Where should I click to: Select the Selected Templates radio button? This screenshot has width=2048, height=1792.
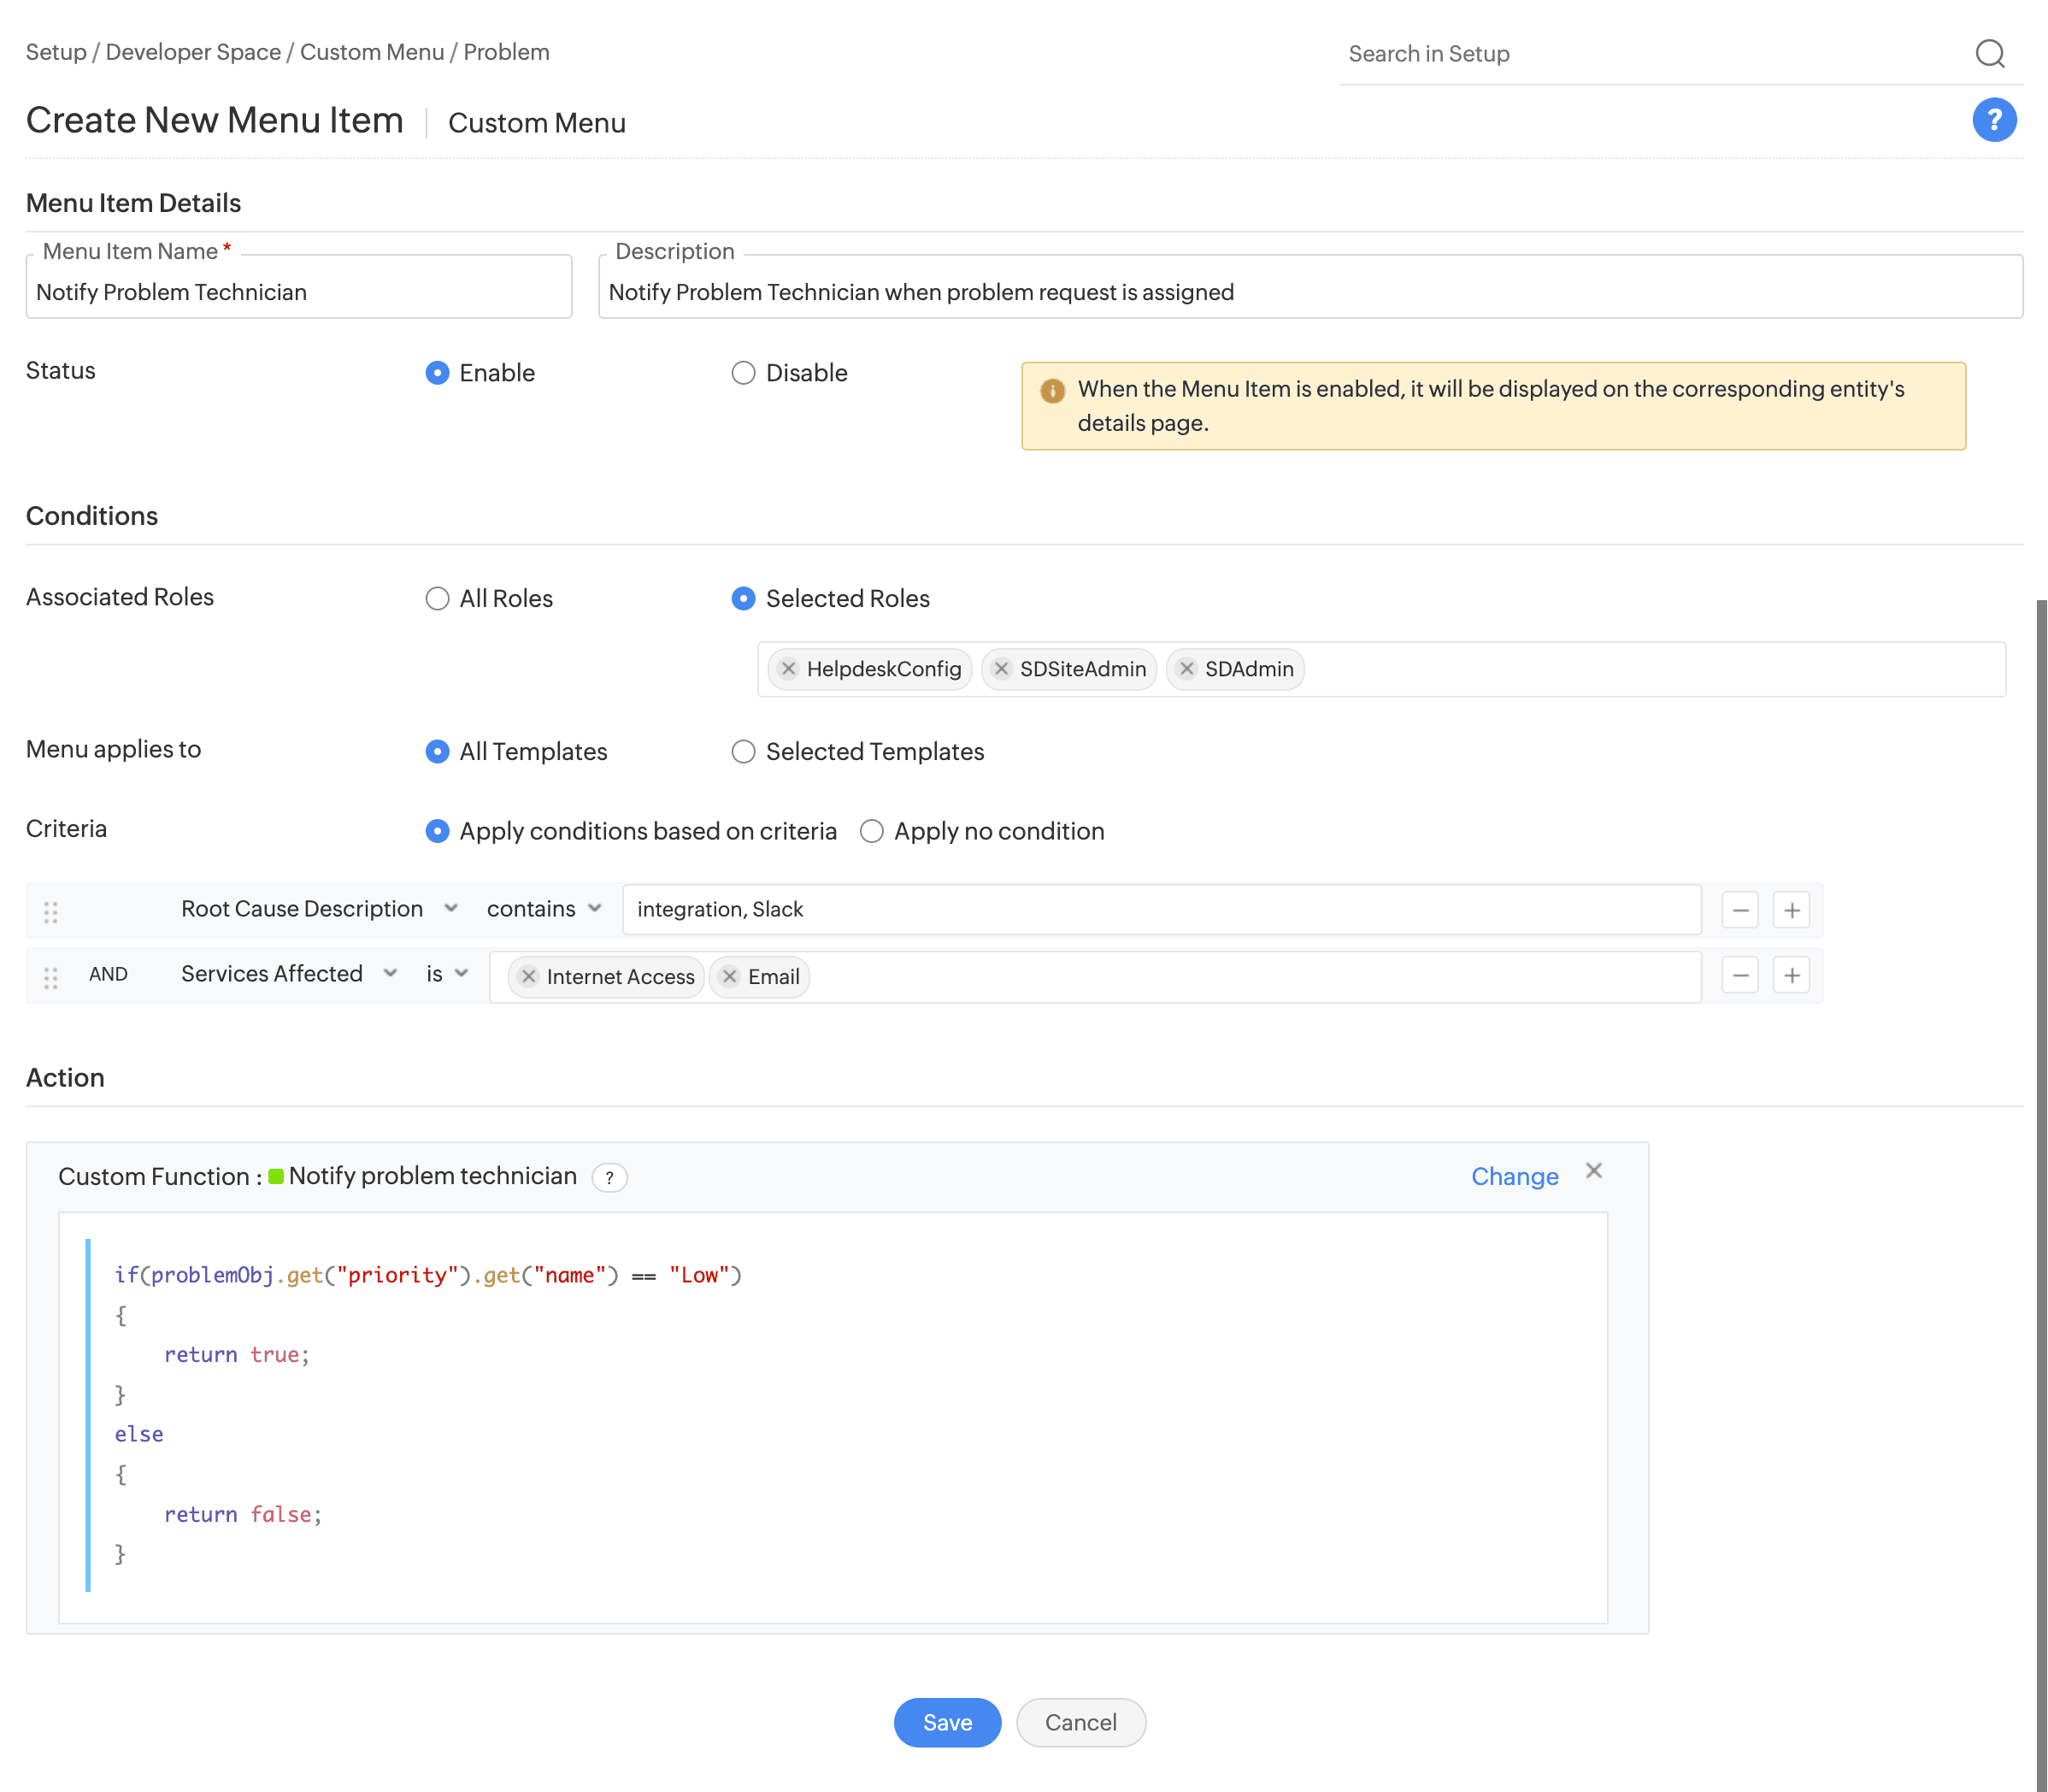[743, 752]
